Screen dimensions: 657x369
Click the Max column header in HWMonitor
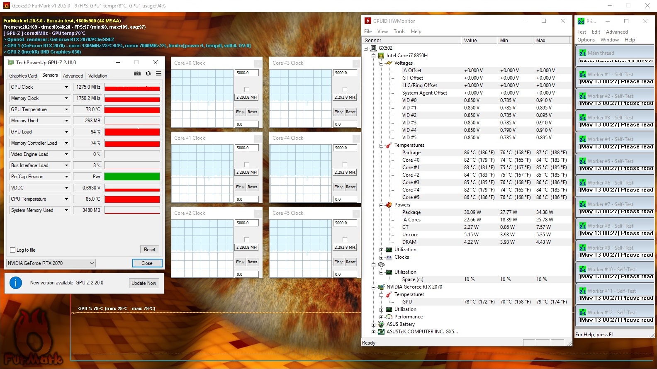(x=551, y=40)
